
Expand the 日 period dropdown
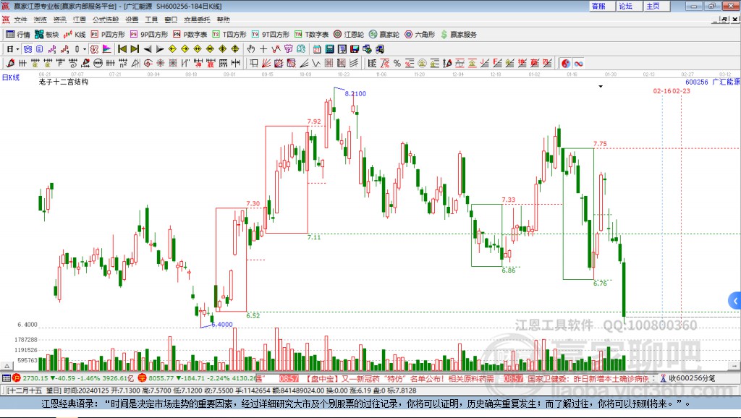pos(17,49)
